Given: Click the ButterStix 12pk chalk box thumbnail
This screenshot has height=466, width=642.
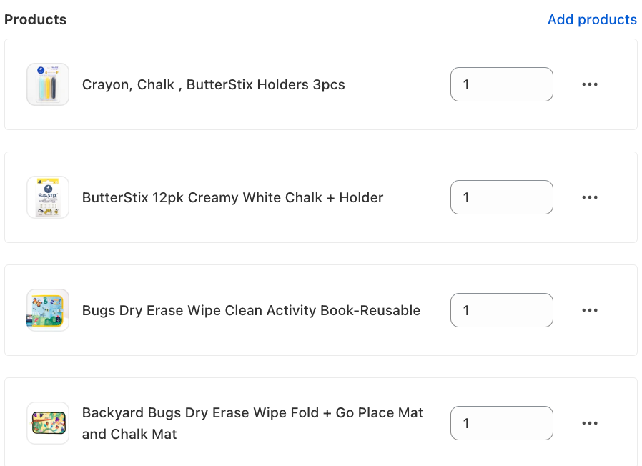Looking at the screenshot, I should (48, 197).
